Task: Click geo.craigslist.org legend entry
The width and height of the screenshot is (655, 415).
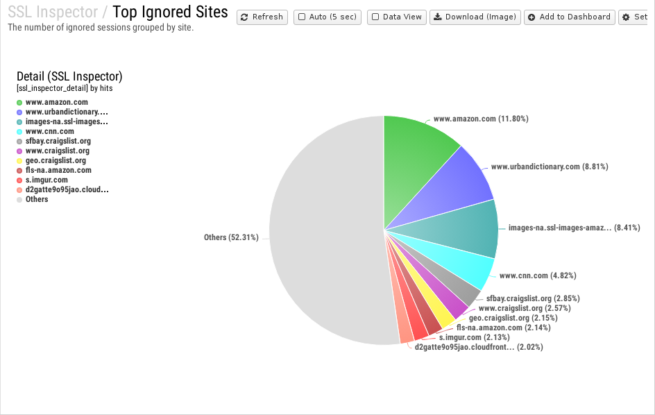Action: 51,160
